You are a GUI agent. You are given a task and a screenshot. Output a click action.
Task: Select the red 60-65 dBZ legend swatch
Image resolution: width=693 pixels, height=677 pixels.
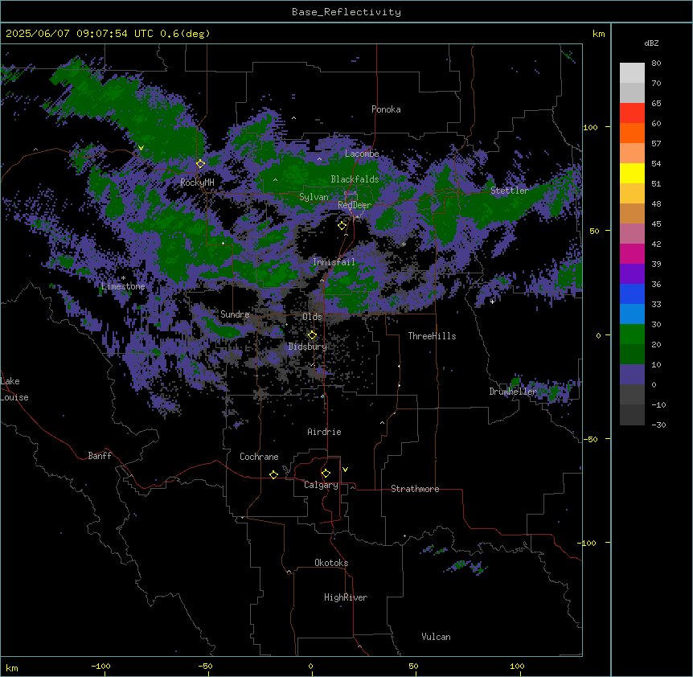tap(632, 113)
